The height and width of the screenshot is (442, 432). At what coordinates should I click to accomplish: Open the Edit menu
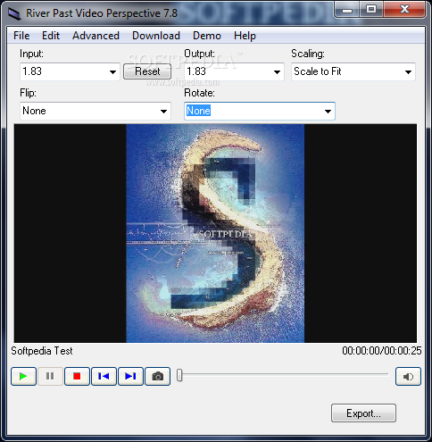pos(51,36)
